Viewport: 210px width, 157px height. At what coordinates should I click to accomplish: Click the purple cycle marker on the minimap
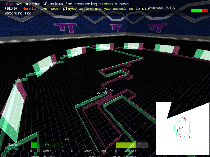coord(189,137)
